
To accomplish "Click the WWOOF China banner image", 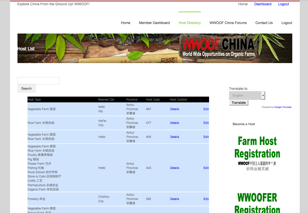I will click(155, 48).
